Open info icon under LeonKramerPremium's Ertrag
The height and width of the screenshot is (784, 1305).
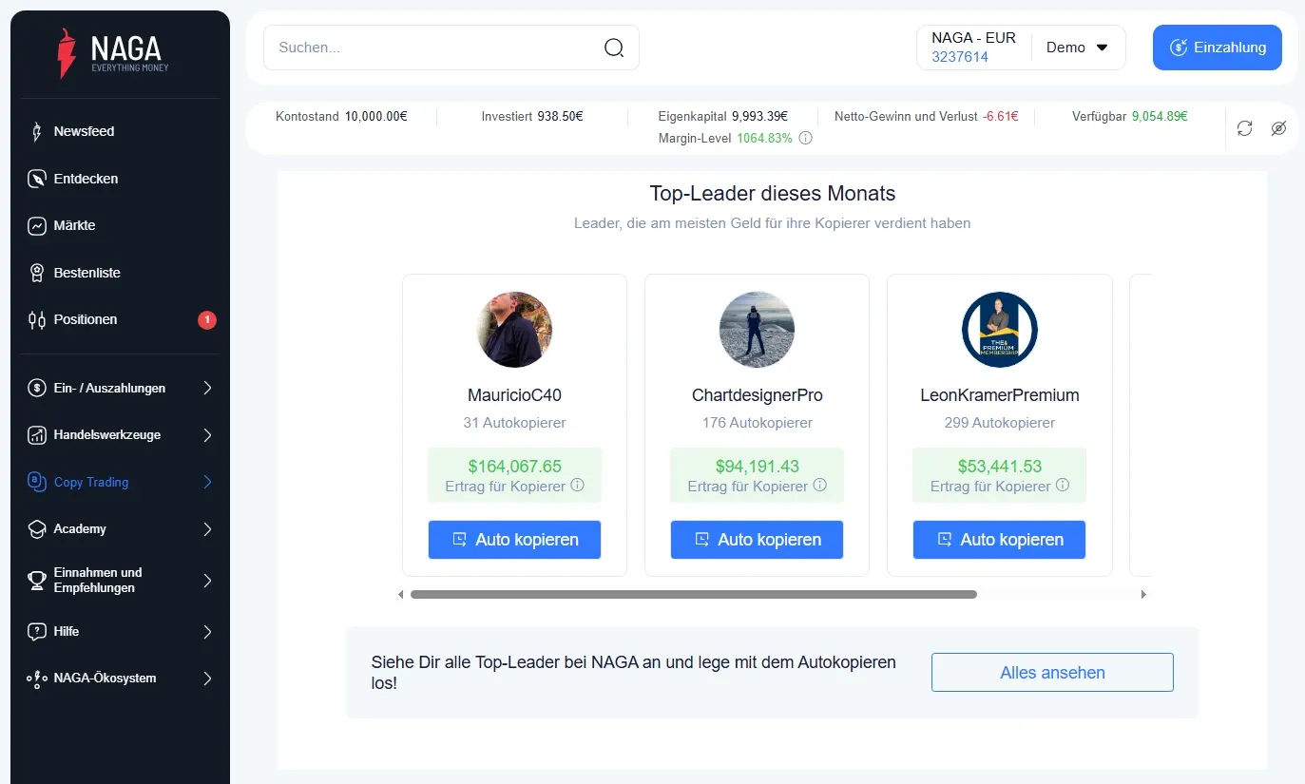pos(1063,486)
